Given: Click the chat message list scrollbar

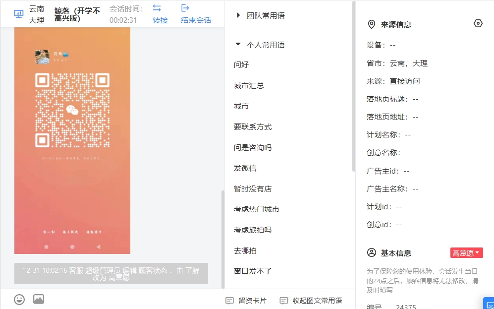Looking at the screenshot, I should (223, 240).
